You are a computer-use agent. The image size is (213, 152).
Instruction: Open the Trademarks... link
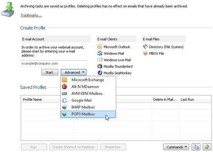pos(31,15)
